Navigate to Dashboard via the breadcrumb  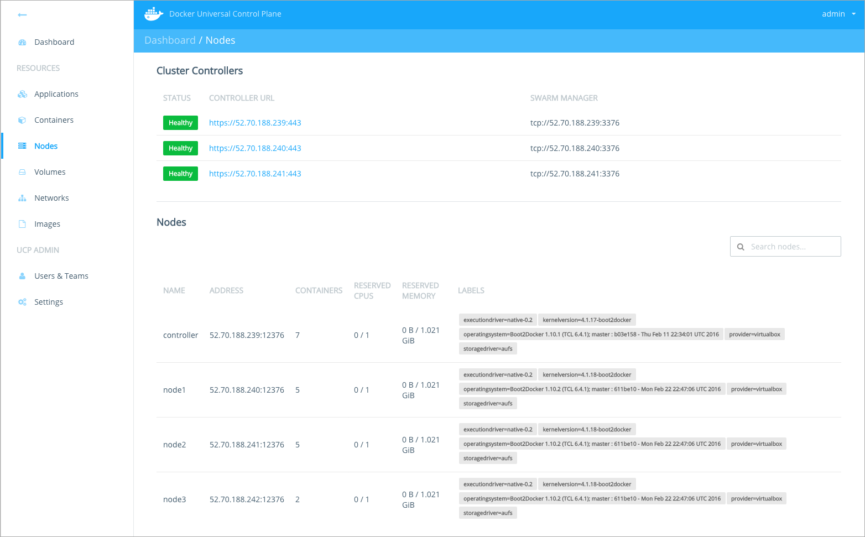170,40
